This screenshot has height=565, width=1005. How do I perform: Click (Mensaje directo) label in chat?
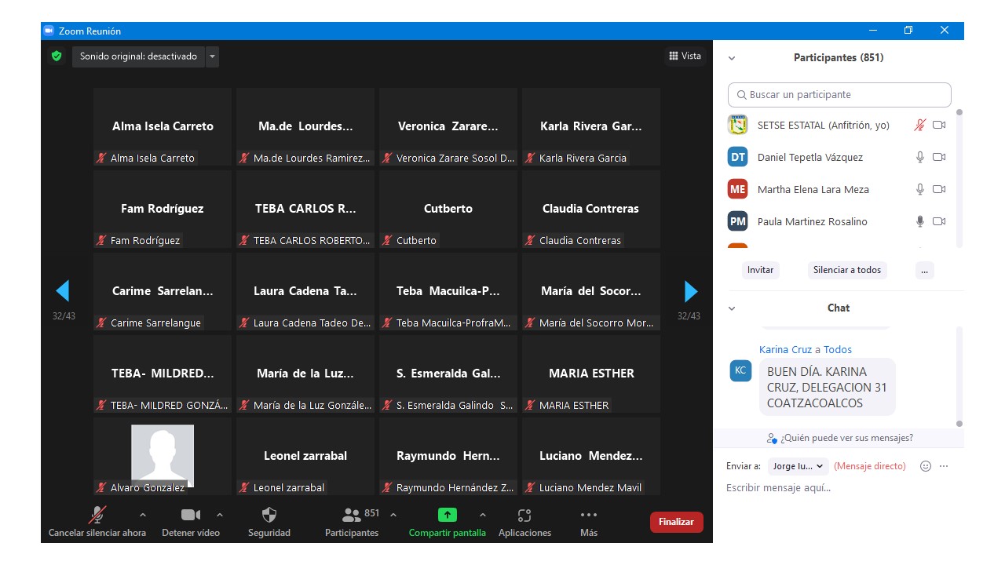click(870, 466)
